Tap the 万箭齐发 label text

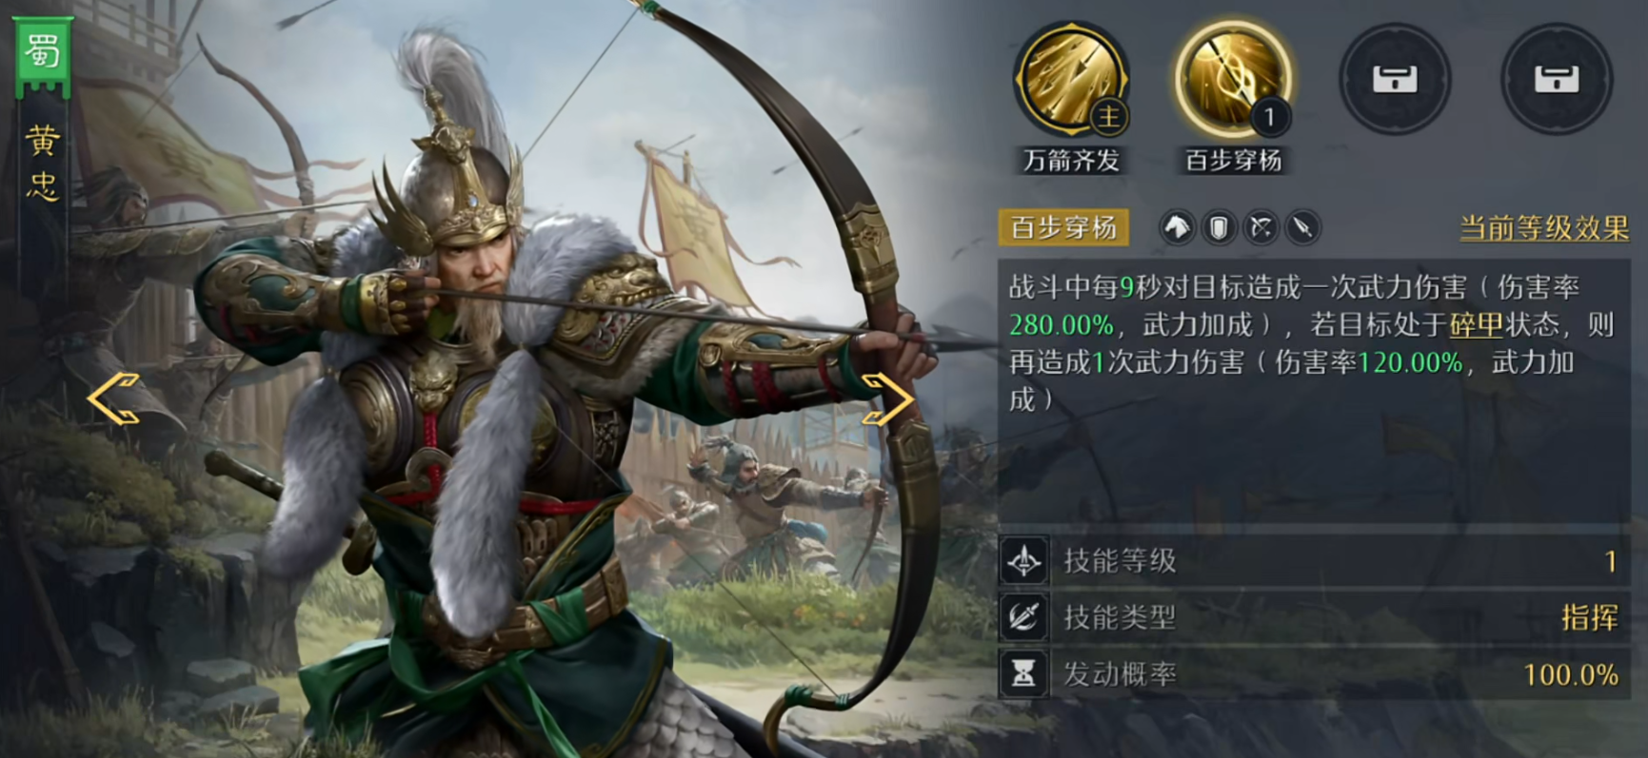coord(1071,160)
